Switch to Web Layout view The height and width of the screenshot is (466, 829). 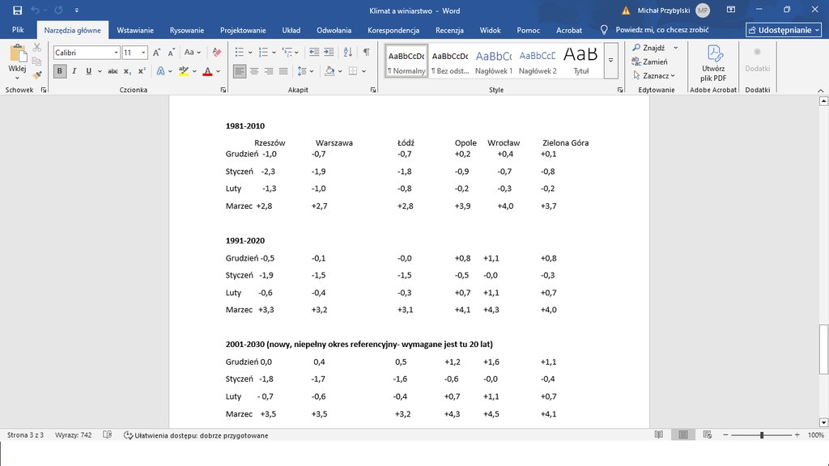[708, 434]
